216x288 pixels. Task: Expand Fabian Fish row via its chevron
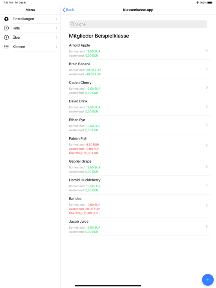(x=207, y=145)
